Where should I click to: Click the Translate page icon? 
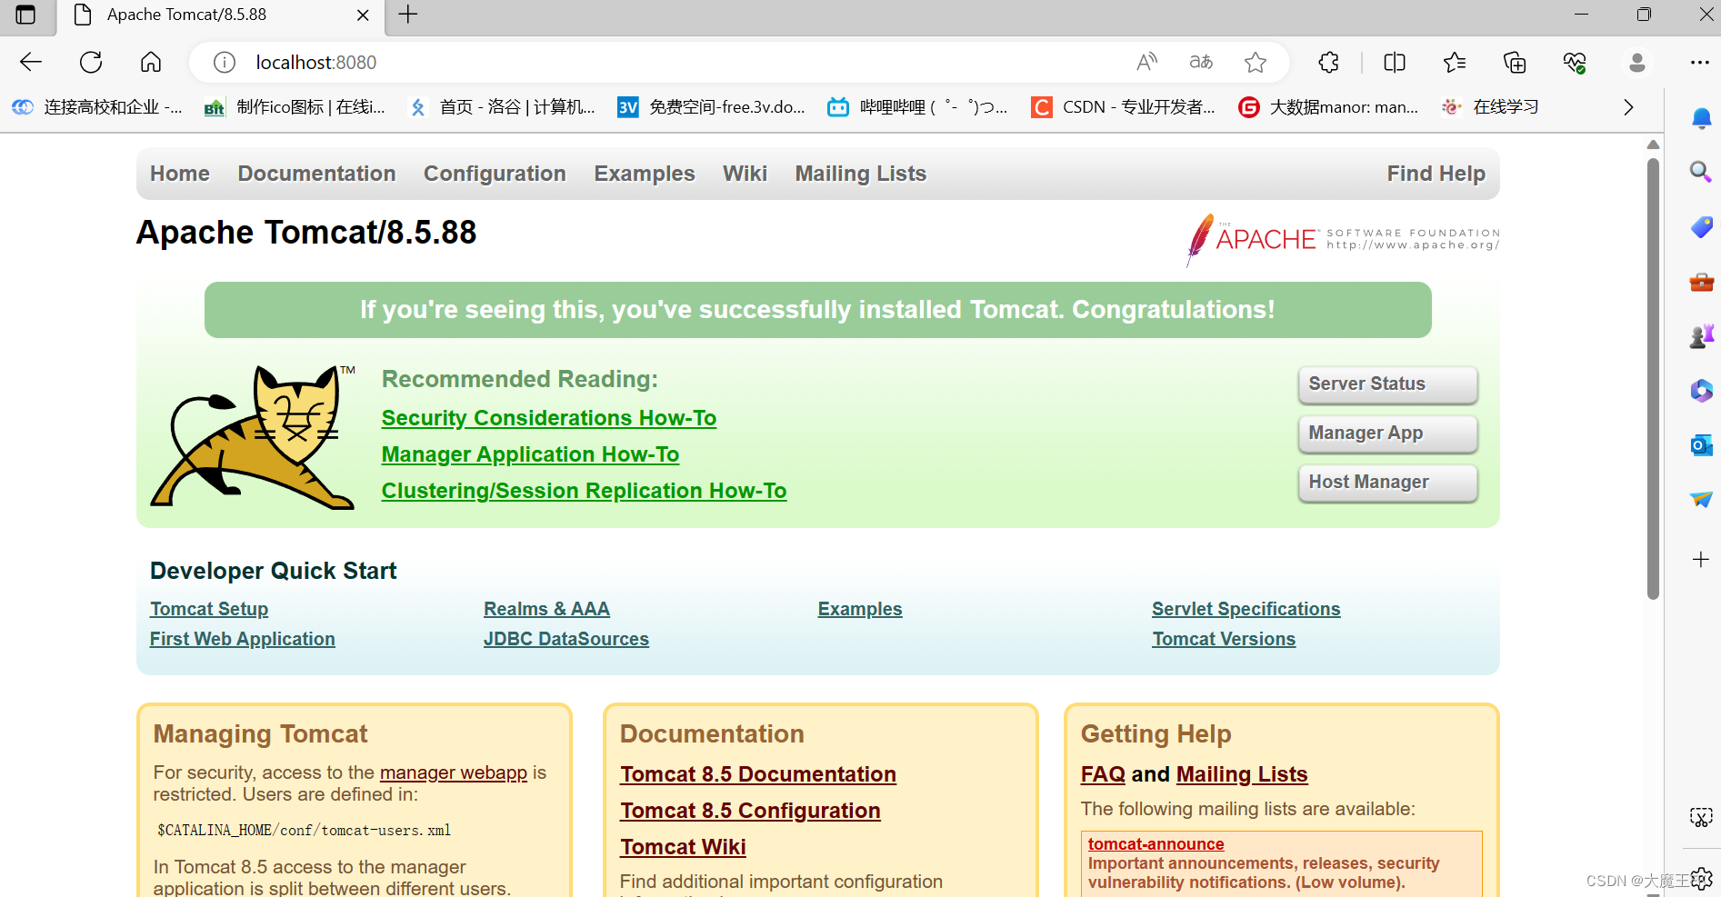point(1201,62)
